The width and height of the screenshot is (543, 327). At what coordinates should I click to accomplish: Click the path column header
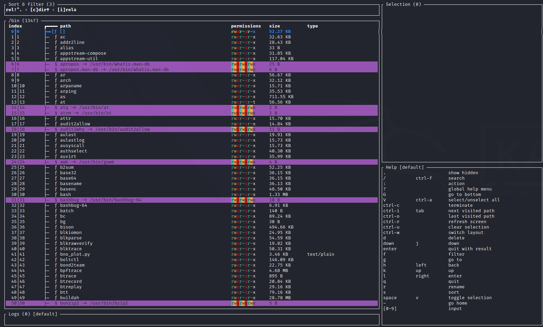[65, 26]
